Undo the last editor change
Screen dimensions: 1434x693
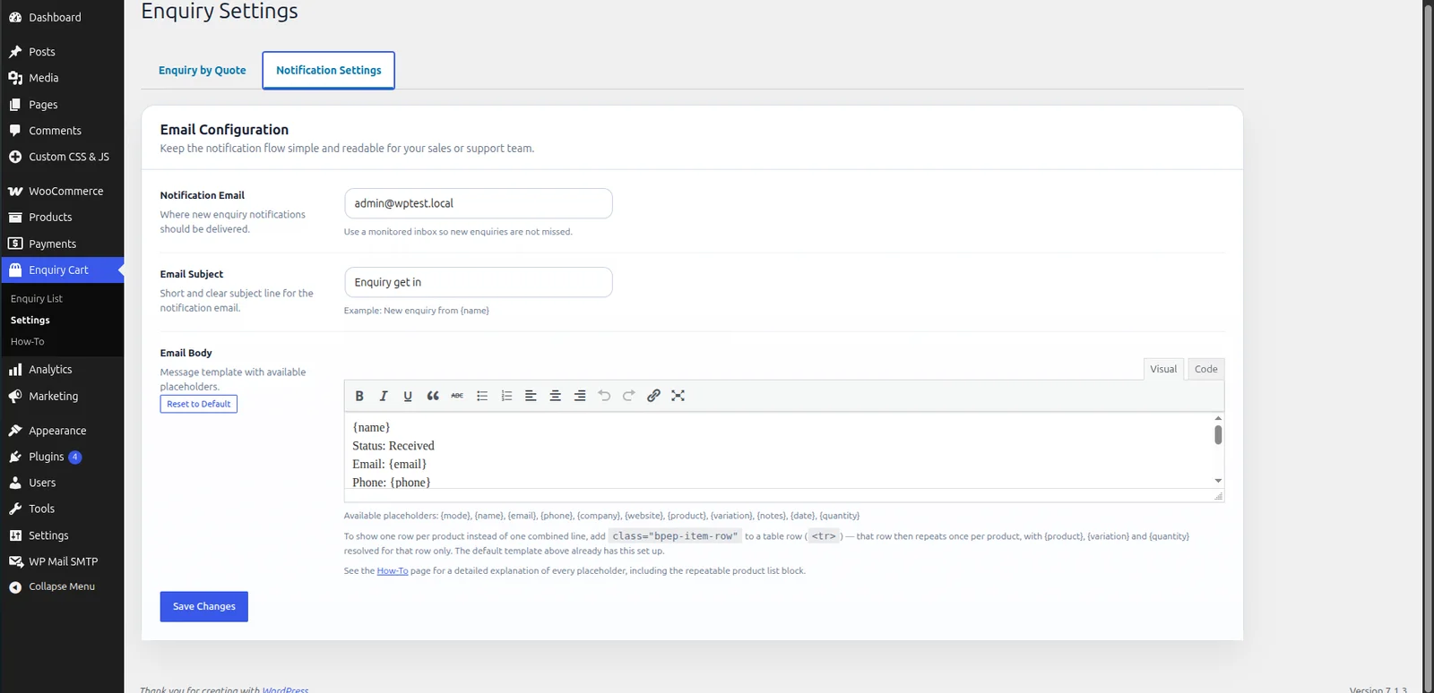point(604,396)
